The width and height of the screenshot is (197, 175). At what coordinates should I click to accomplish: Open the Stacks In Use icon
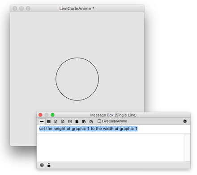91,121
